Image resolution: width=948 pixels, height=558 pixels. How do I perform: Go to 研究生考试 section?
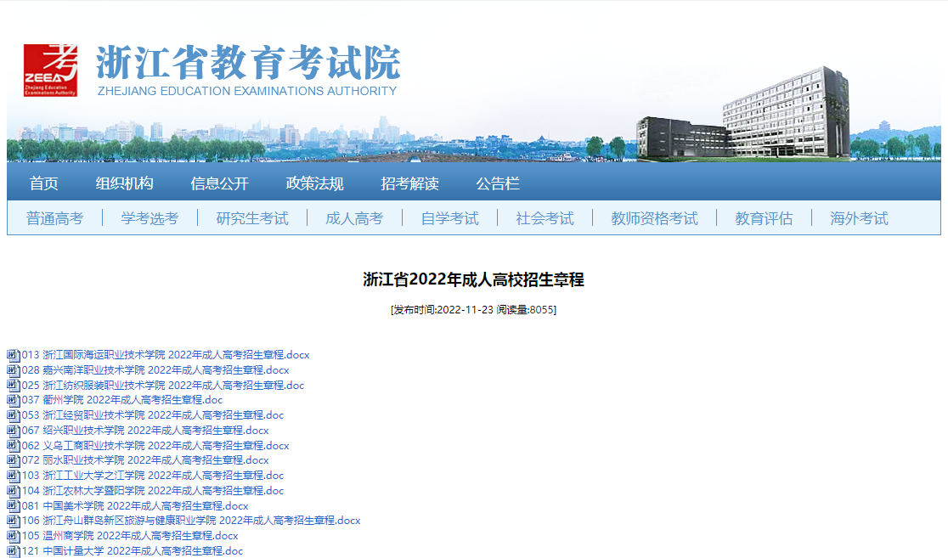pos(252,218)
